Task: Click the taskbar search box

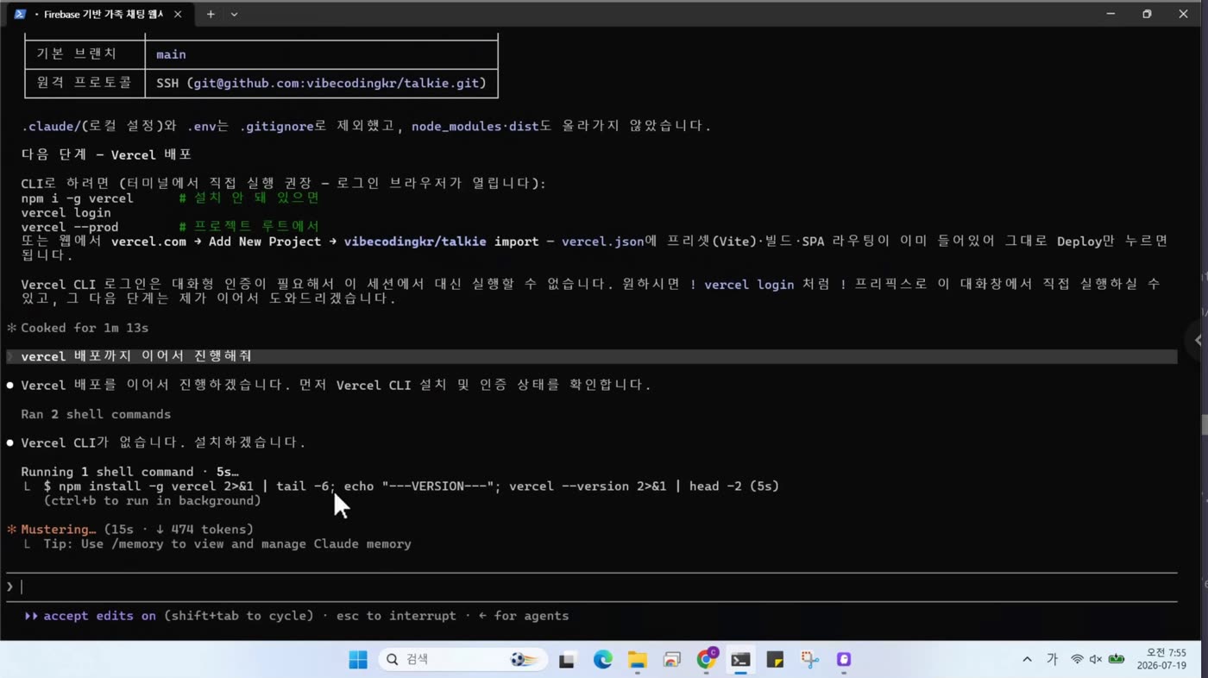Action: pos(463,660)
